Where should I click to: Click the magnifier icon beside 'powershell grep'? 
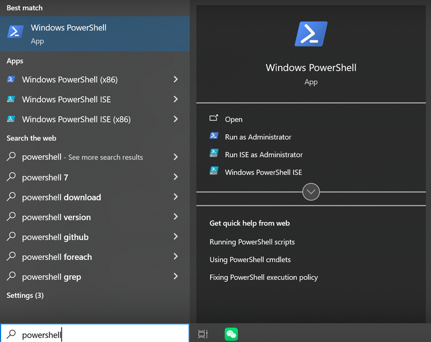click(x=11, y=276)
